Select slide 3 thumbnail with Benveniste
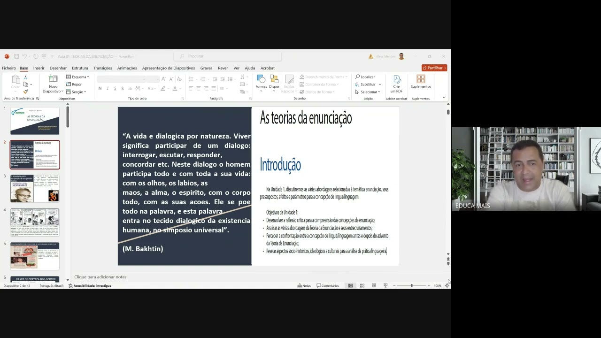 pos(35,188)
